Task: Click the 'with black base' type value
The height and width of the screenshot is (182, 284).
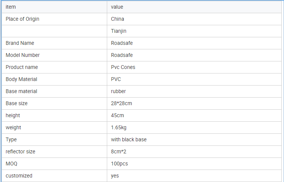Action: click(x=129, y=139)
